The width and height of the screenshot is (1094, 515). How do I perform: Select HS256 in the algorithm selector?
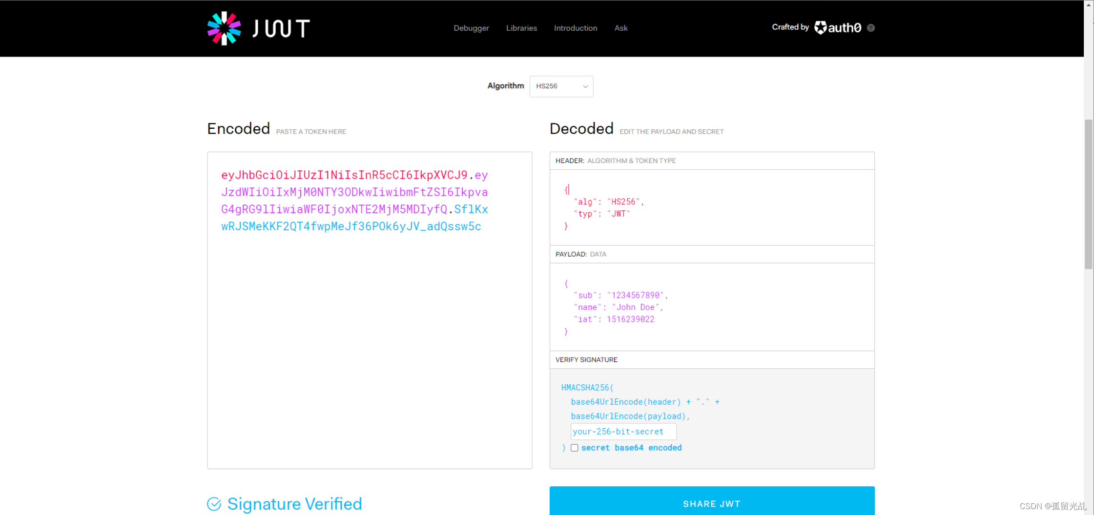coord(561,86)
